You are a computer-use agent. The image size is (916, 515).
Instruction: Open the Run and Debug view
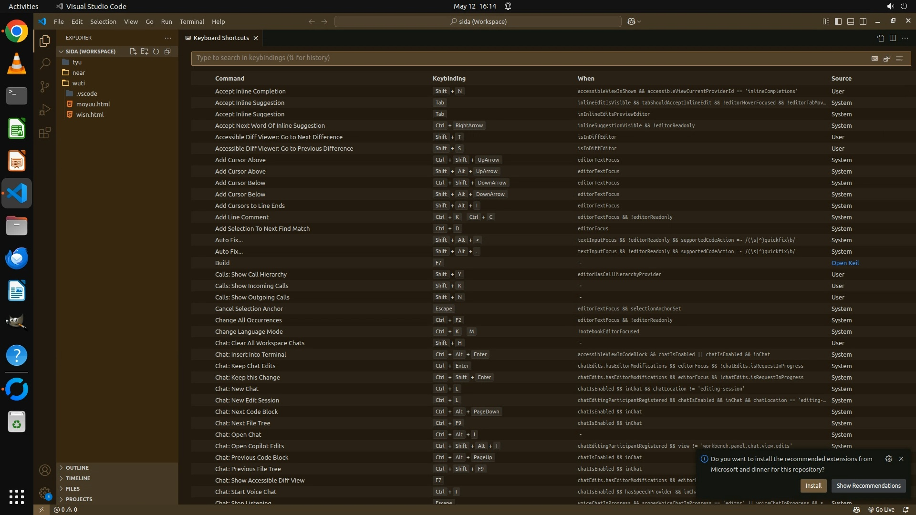coord(45,110)
